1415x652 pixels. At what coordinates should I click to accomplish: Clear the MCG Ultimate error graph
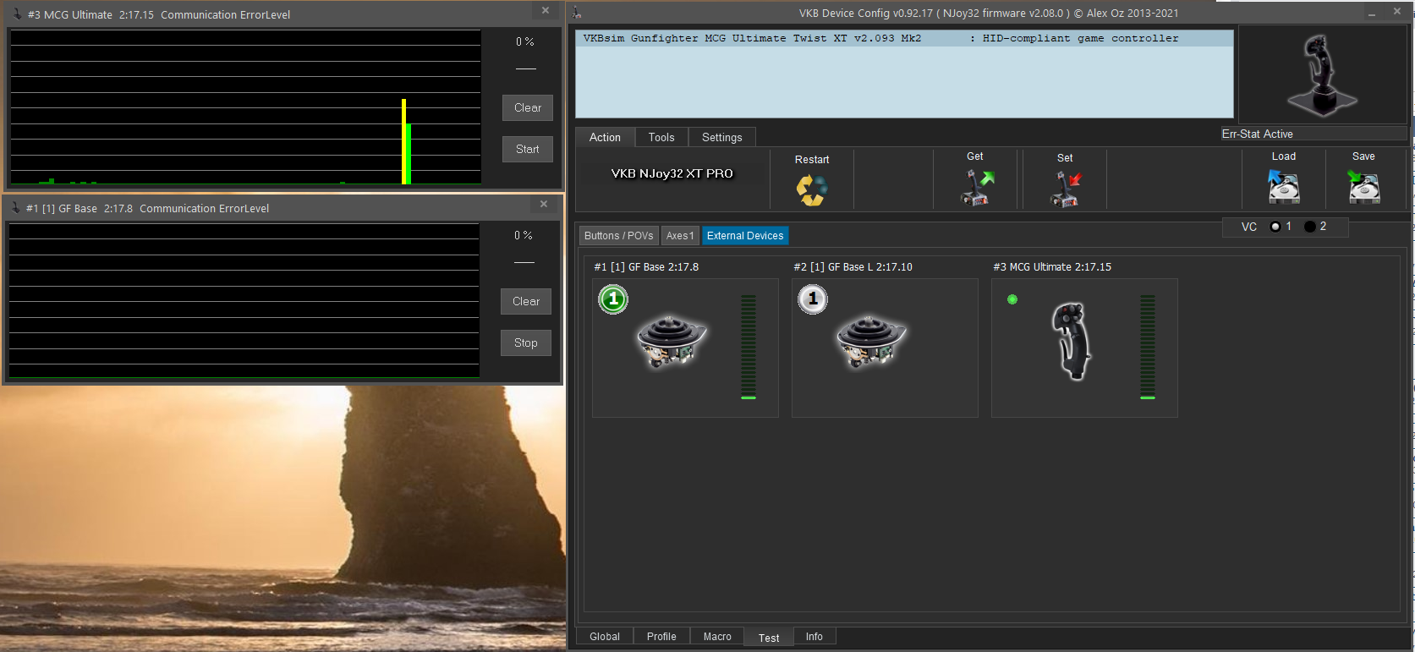coord(528,107)
